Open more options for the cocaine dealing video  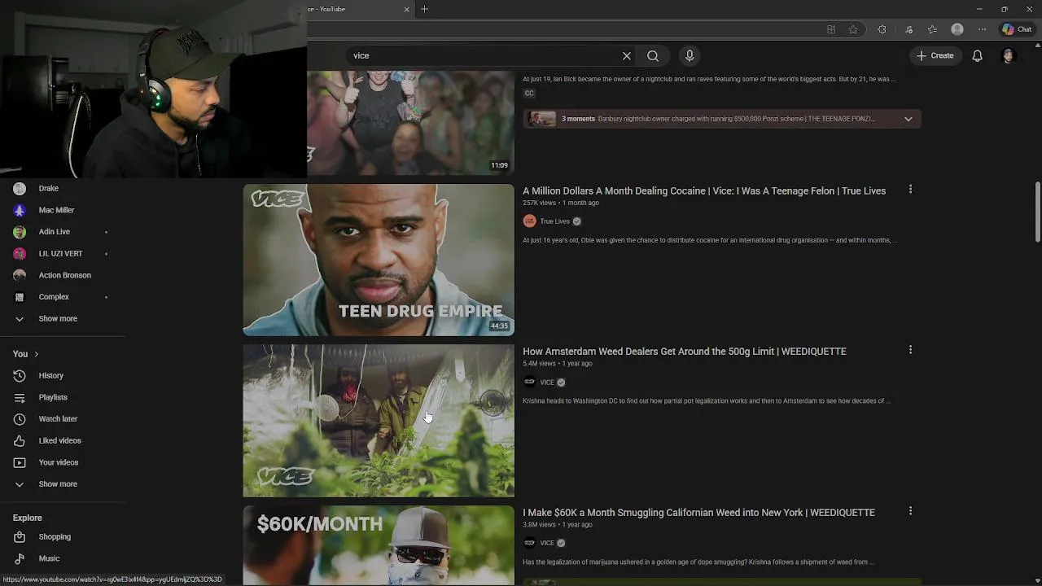(x=910, y=189)
